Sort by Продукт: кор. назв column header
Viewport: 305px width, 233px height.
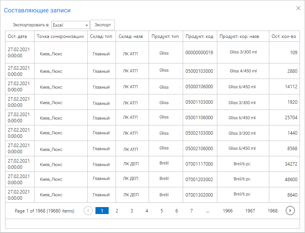click(243, 36)
